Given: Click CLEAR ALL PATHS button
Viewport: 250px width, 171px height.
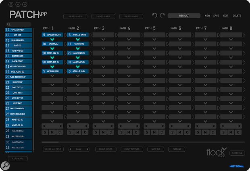Looking at the screenshot, I should (x=53, y=149).
